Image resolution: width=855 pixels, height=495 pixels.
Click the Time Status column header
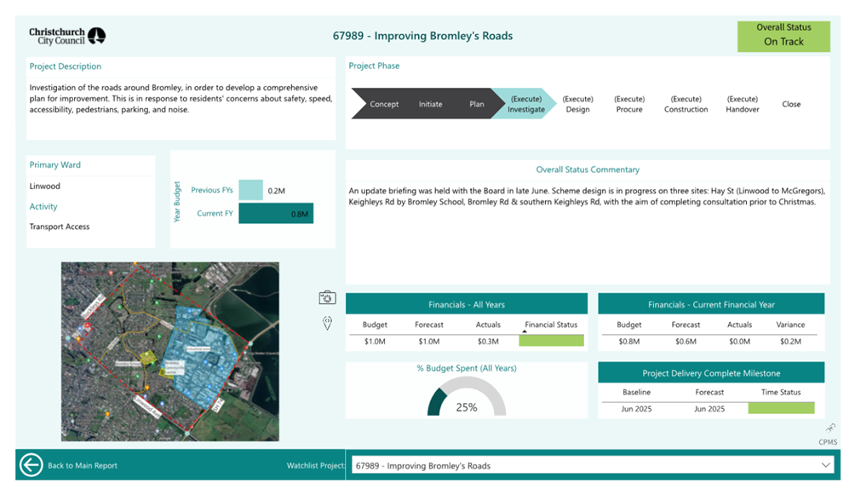(781, 392)
